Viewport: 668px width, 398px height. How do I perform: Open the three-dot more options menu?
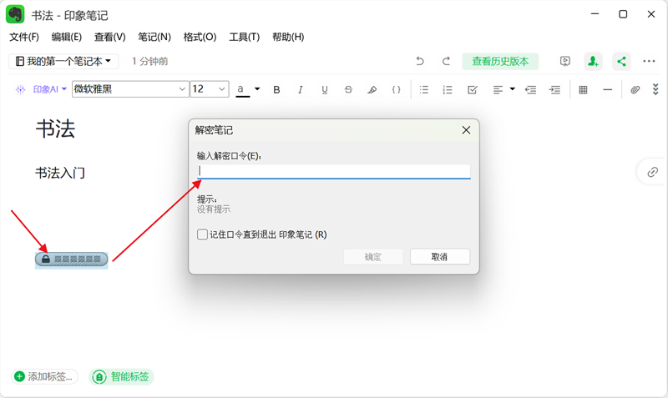click(x=649, y=61)
